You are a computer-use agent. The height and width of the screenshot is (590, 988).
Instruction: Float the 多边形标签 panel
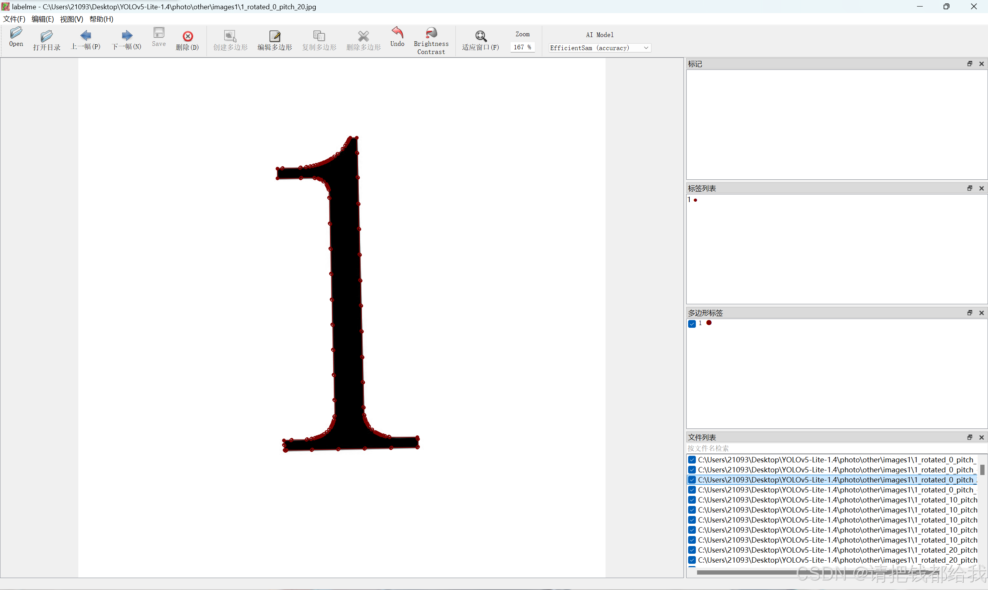pyautogui.click(x=970, y=313)
